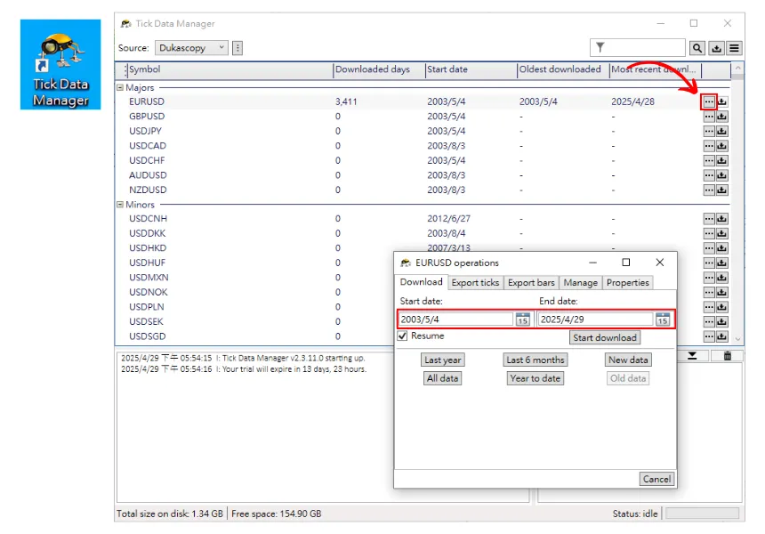Viewport: 765px width, 534px height.
Task: Click the Cancel button in operations dialog
Action: tap(656, 480)
